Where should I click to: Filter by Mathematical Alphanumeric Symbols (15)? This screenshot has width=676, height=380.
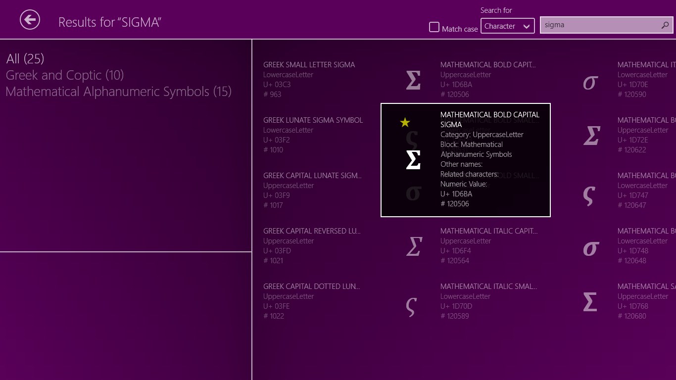pyautogui.click(x=119, y=92)
